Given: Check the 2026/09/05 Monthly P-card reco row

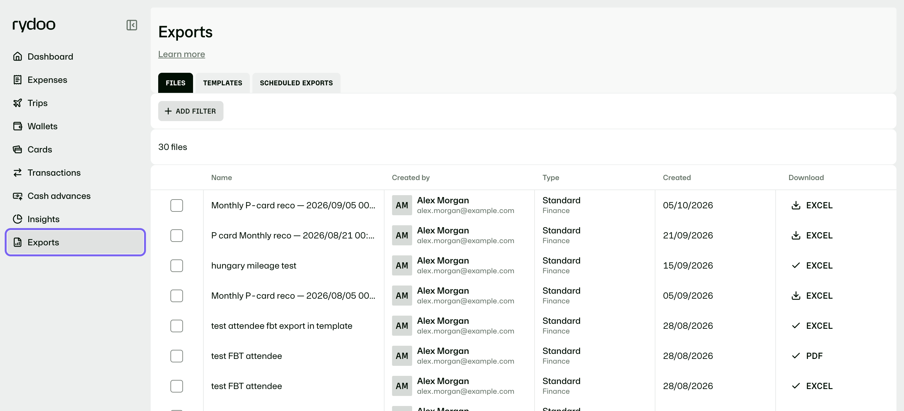Looking at the screenshot, I should coord(176,205).
